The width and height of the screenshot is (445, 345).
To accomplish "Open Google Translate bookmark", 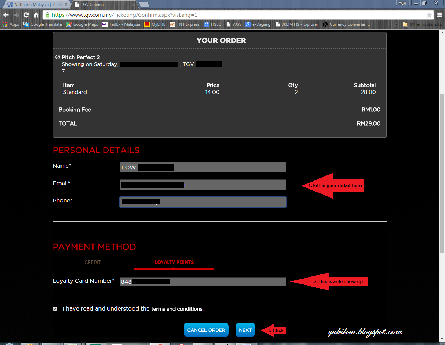I will [42, 24].
